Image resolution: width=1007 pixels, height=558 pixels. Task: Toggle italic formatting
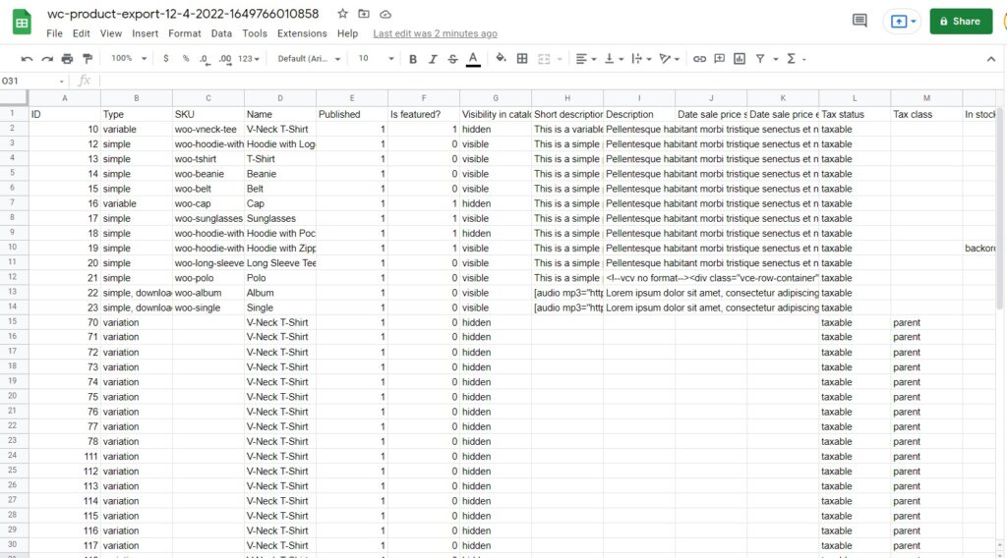tap(433, 59)
